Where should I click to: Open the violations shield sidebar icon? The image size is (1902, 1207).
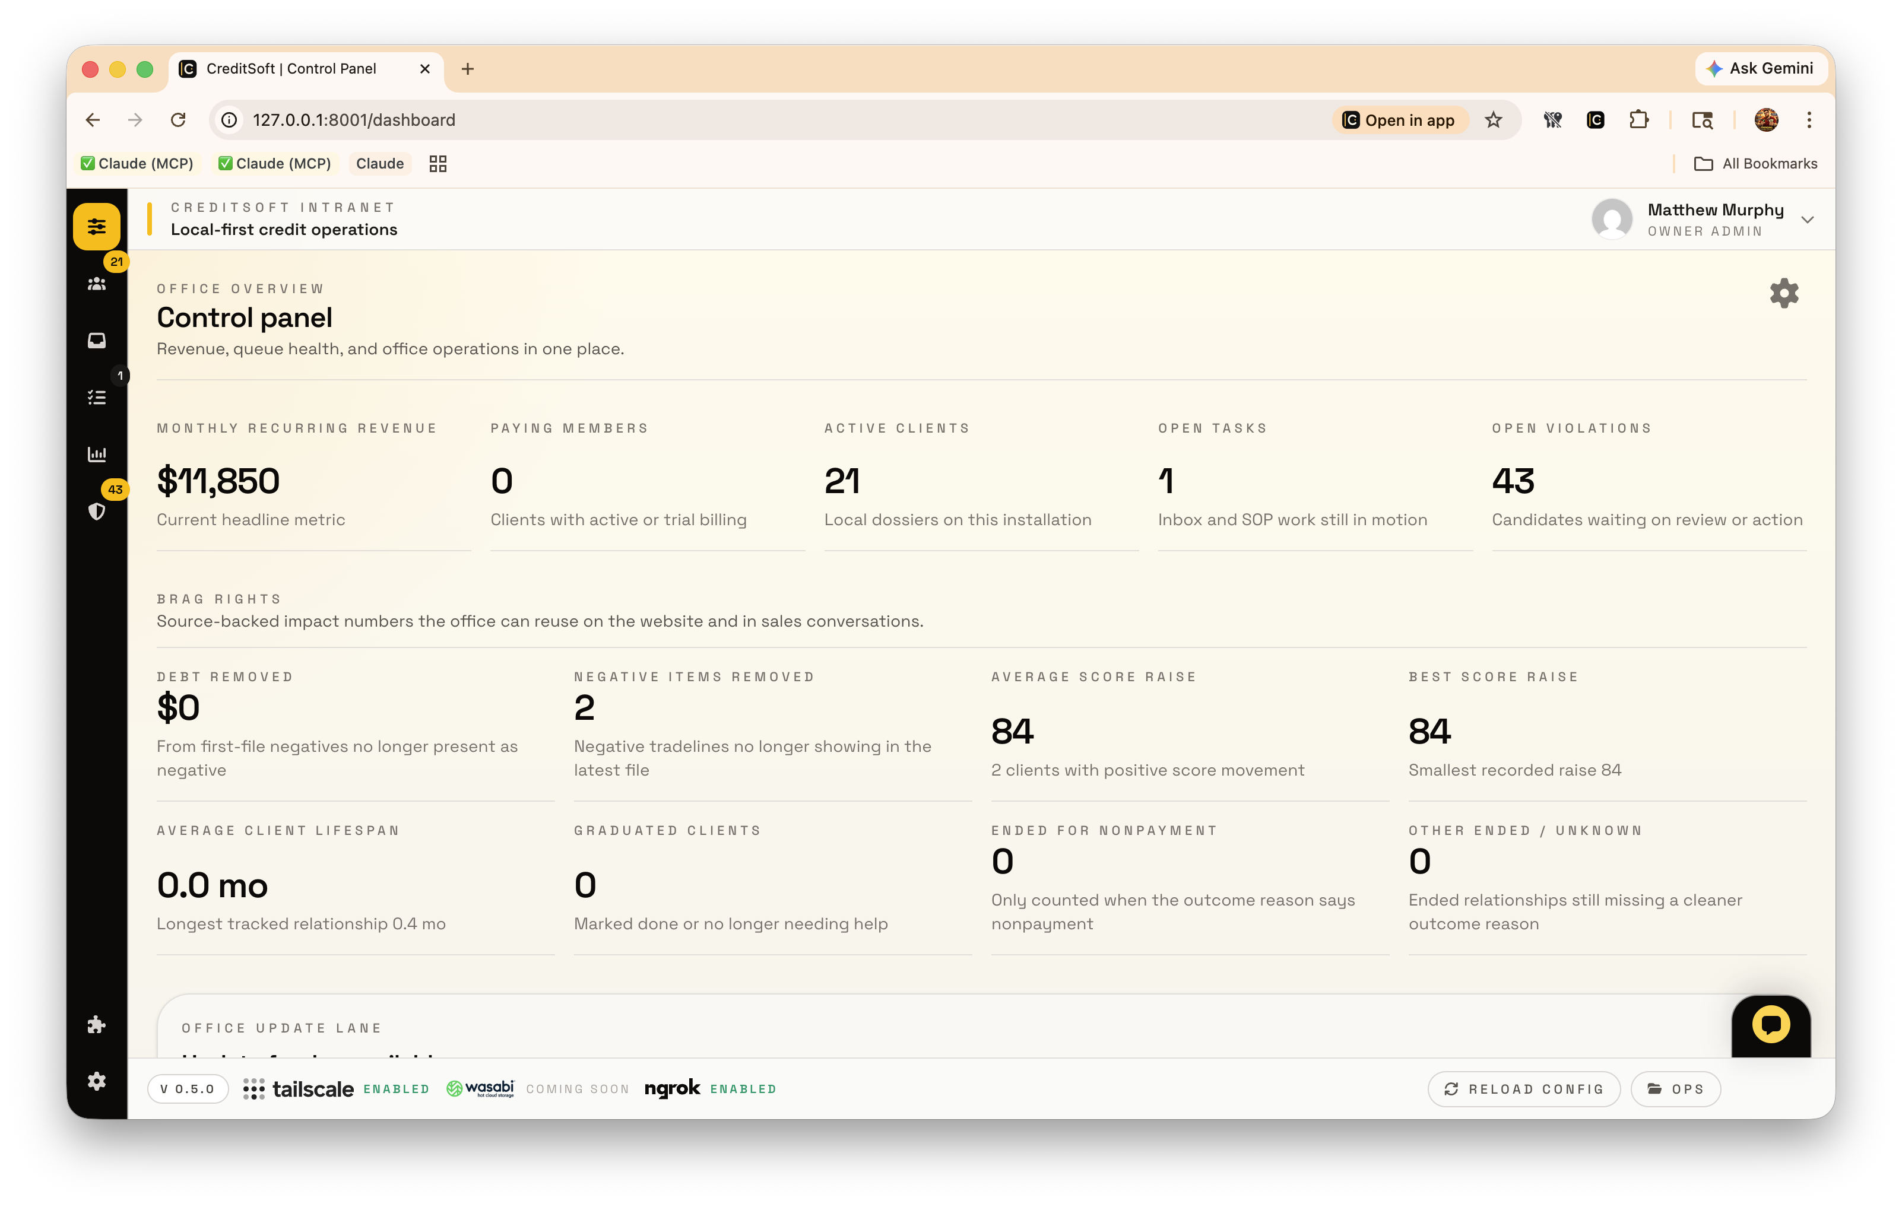click(96, 512)
